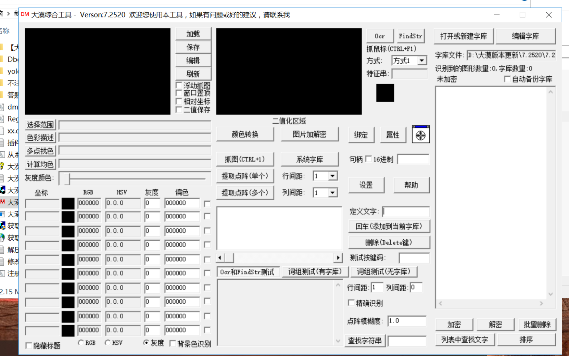Click the DM logo in the title bar
The width and height of the screenshot is (569, 356).
click(x=25, y=15)
